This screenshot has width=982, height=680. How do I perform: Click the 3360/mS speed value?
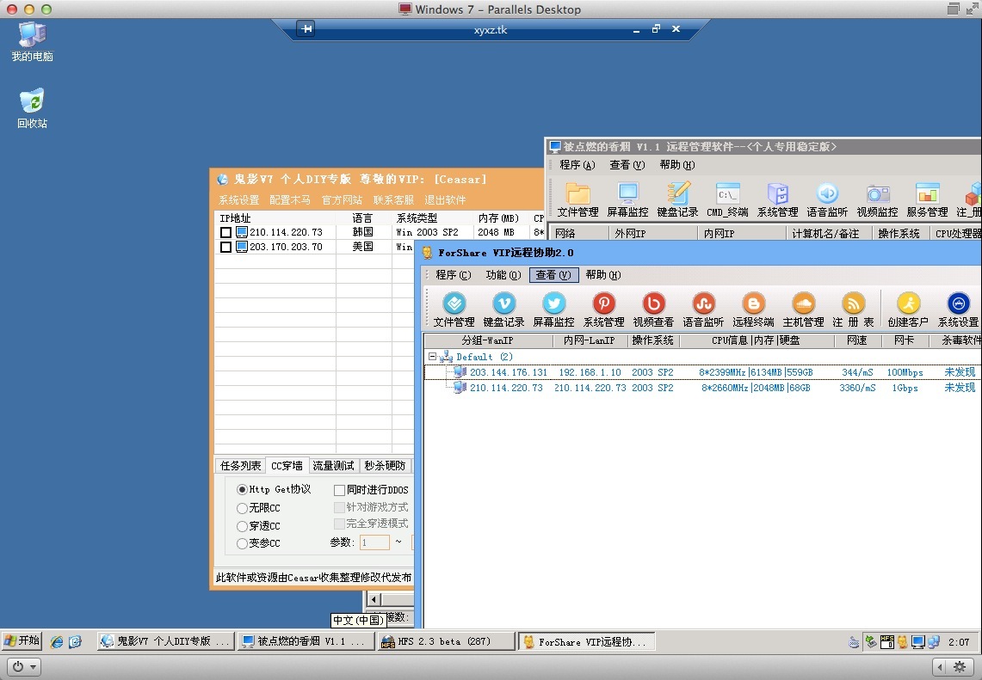[857, 388]
